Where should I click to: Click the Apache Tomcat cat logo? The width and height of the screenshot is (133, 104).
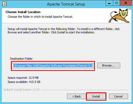(119, 16)
